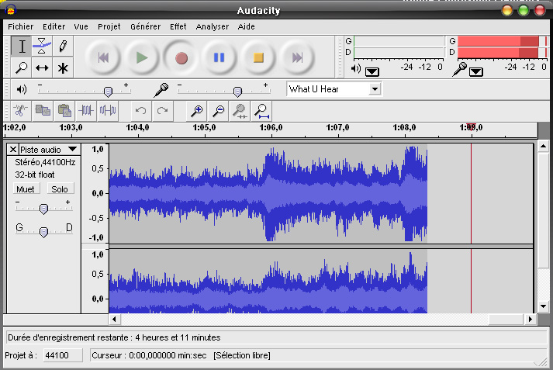Open the Fichier menu
Viewport: 553px width, 370px height.
click(20, 27)
